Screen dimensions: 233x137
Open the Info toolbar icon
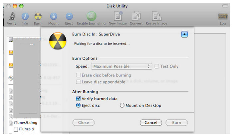coord(25,16)
